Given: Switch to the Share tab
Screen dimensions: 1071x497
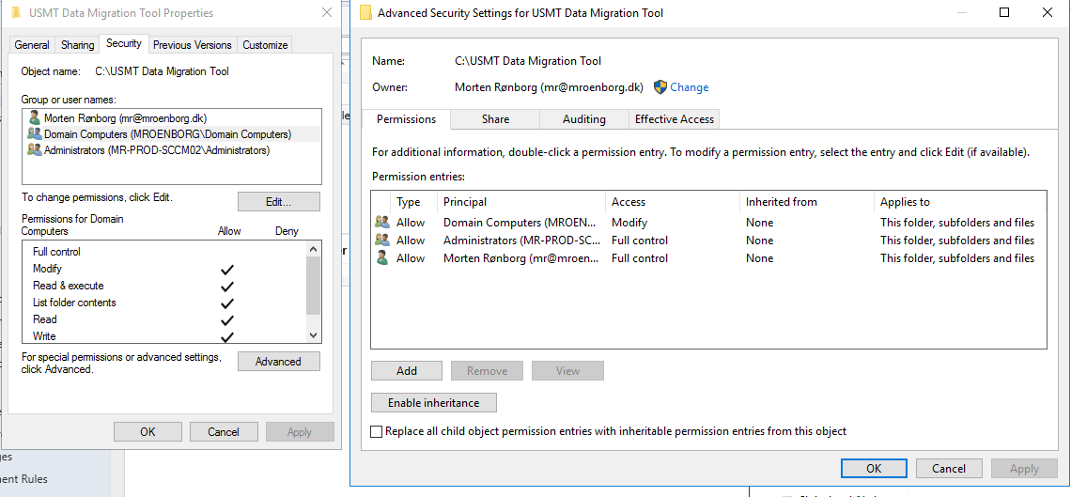Looking at the screenshot, I should tap(495, 119).
